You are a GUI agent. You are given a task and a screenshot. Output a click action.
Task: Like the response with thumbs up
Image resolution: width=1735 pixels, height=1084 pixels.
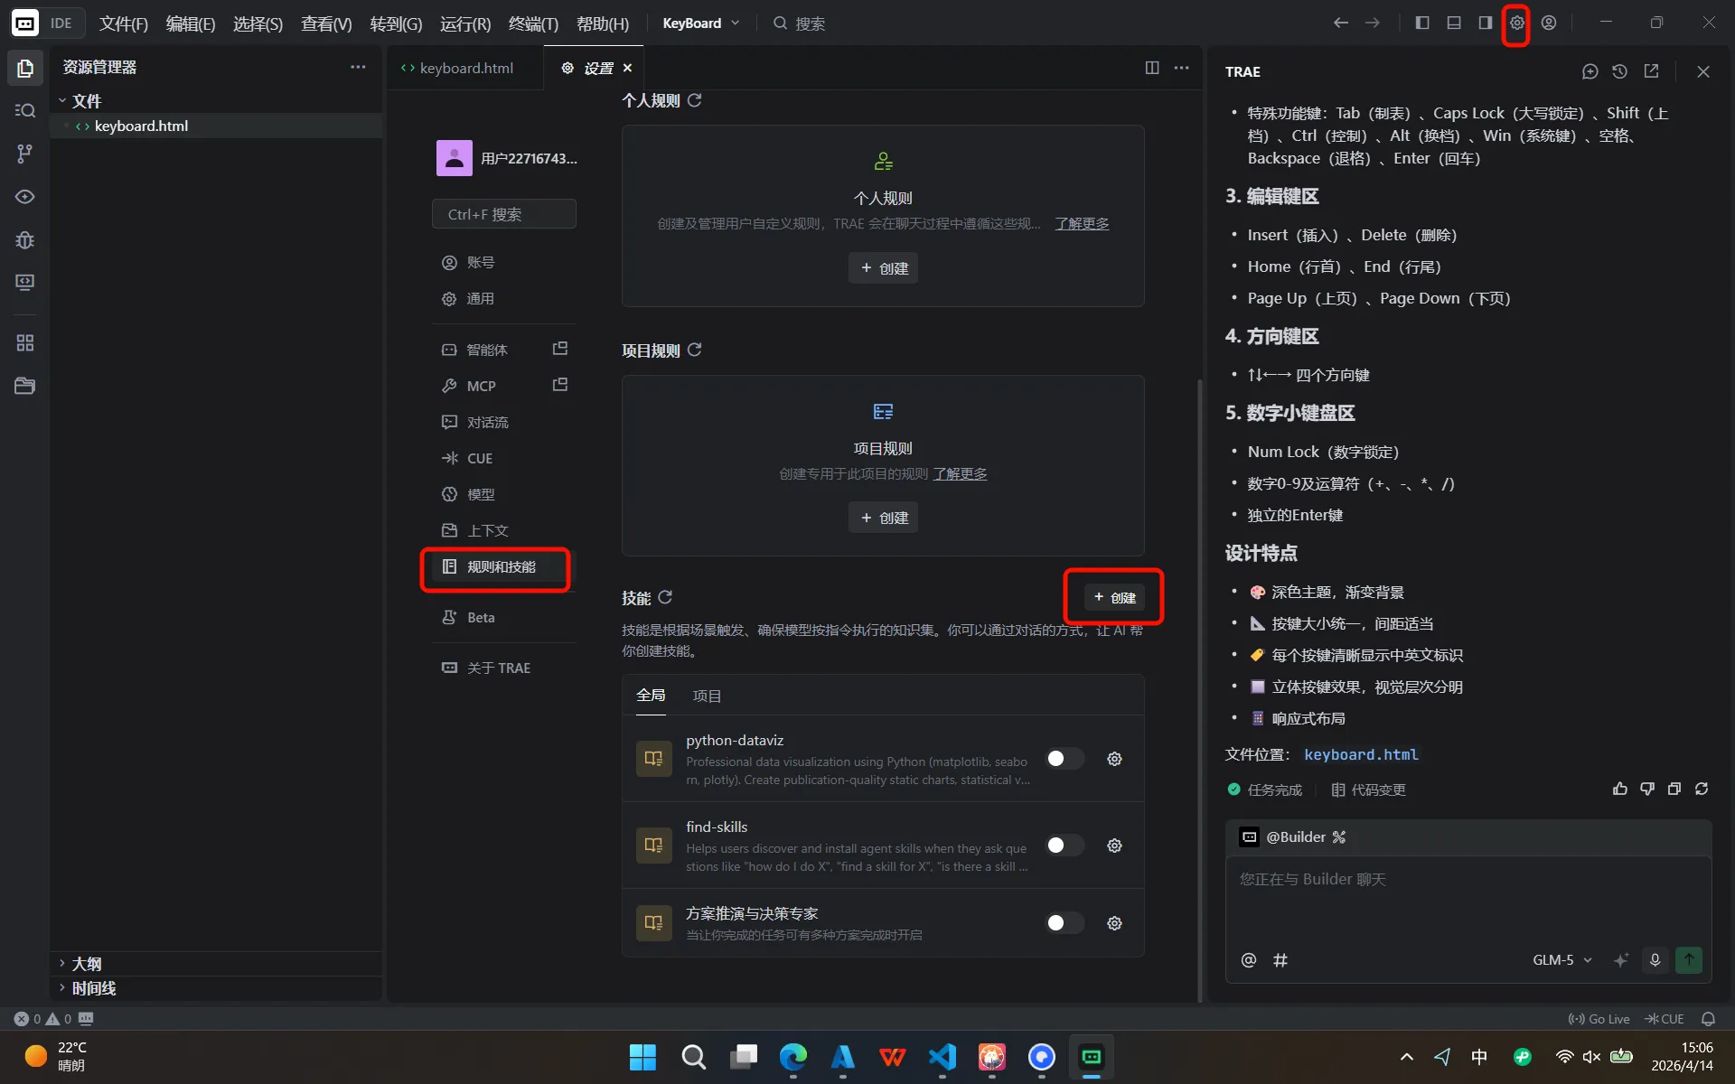pyautogui.click(x=1620, y=789)
